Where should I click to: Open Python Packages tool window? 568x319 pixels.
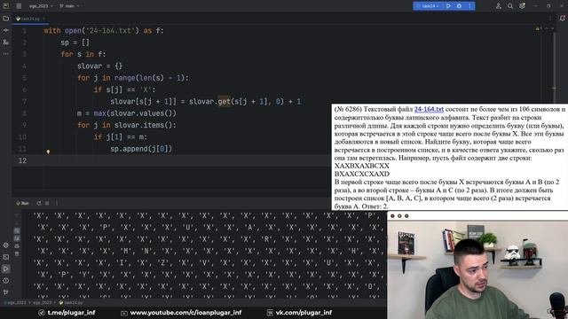point(6,245)
